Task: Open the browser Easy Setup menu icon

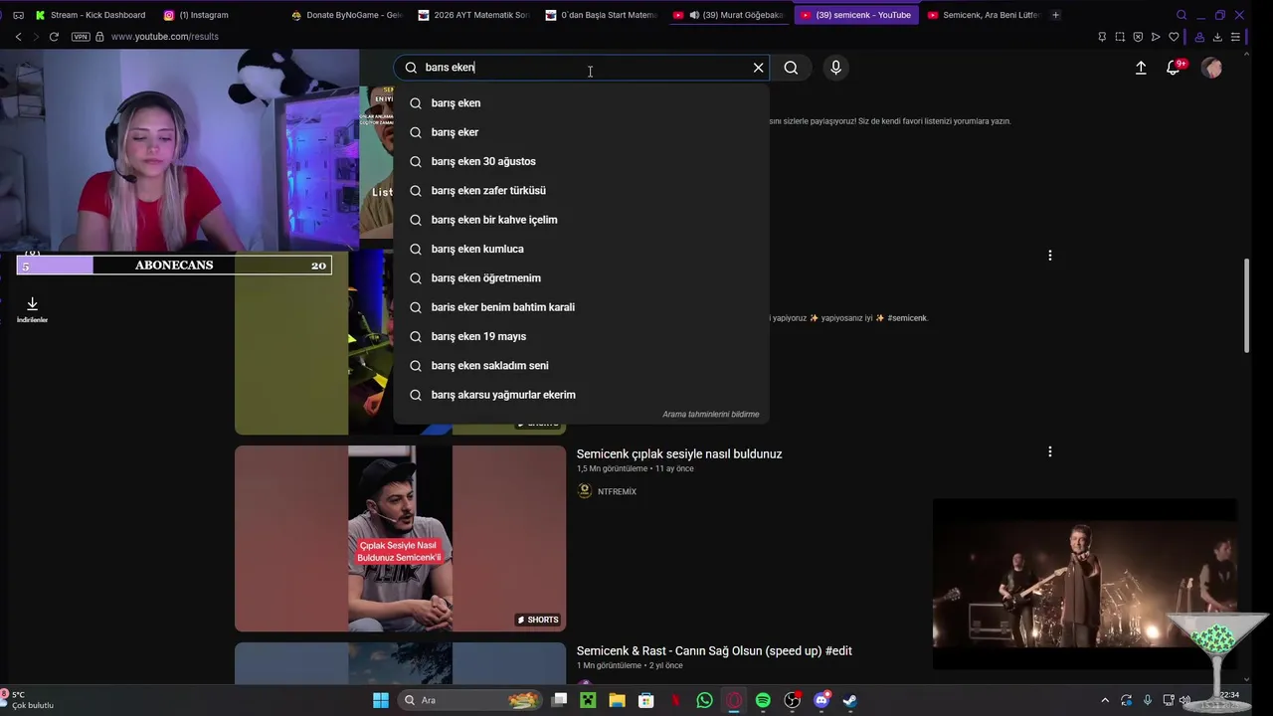Action: 1236,37
